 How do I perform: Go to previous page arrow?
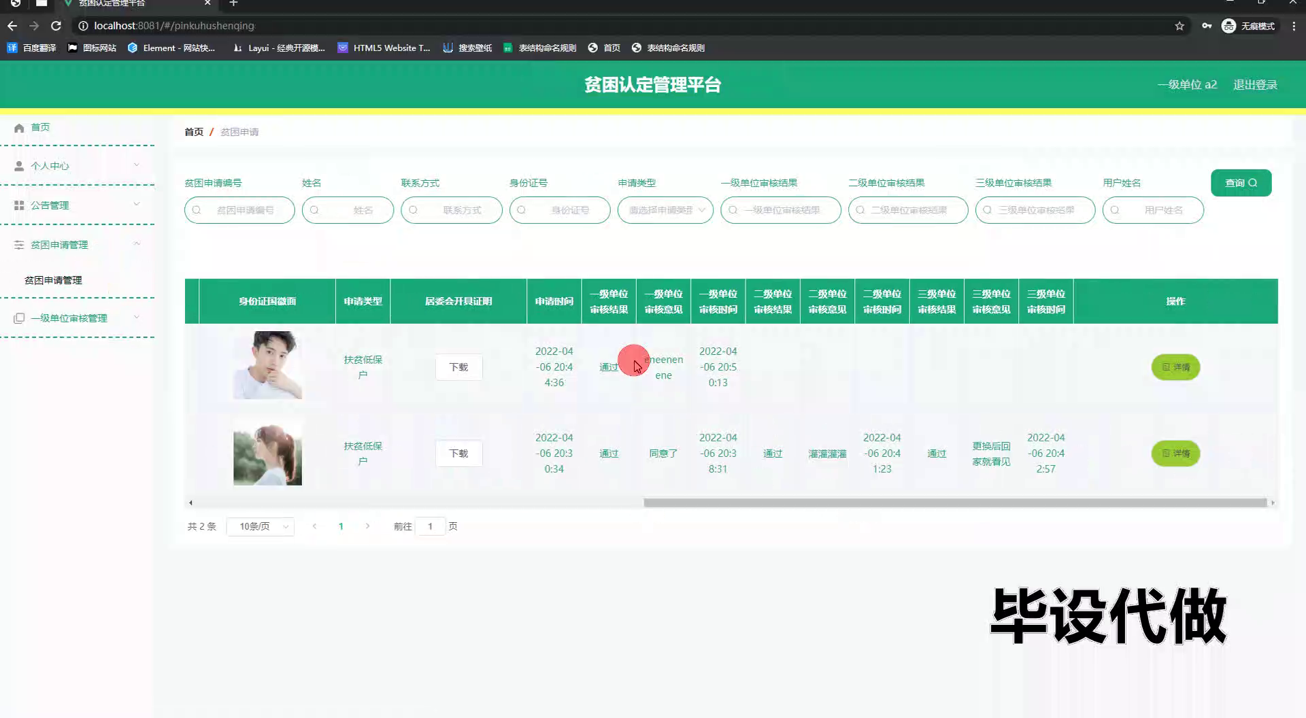pos(314,526)
